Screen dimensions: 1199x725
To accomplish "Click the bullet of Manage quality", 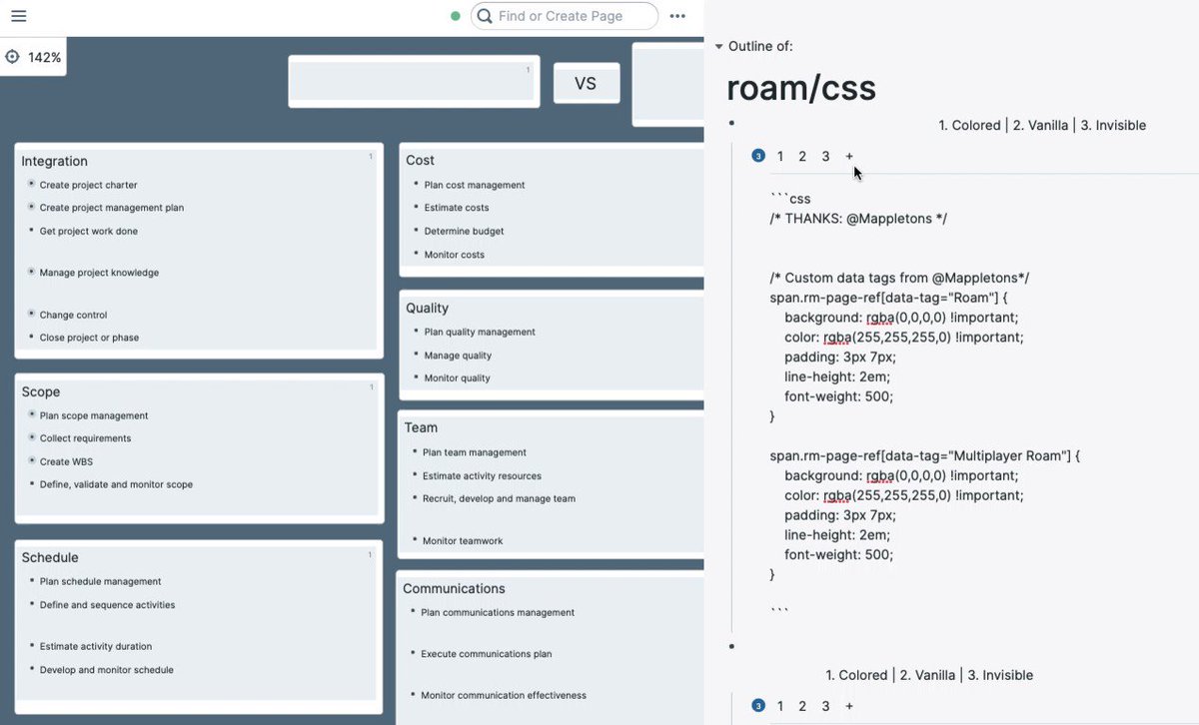I will click(x=416, y=355).
